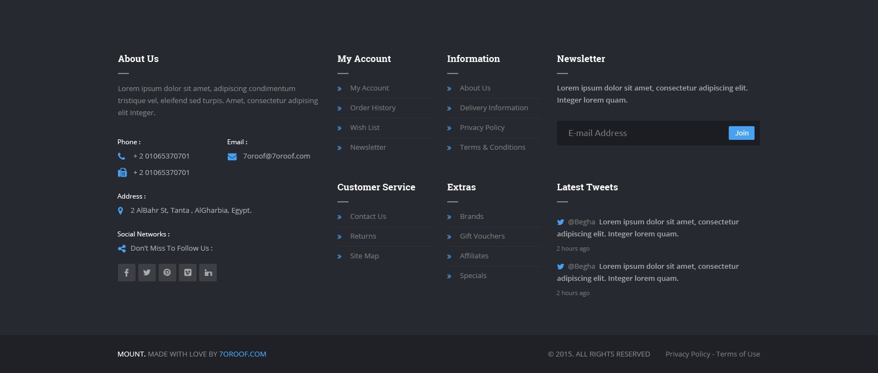Navigate to the Site Map
The image size is (878, 373).
tap(364, 256)
